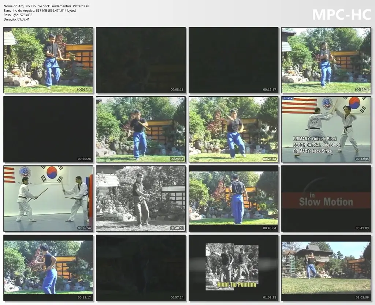Open the thumbnail stamped 00:28:38
This screenshot has width=375, height=305.
[234, 129]
